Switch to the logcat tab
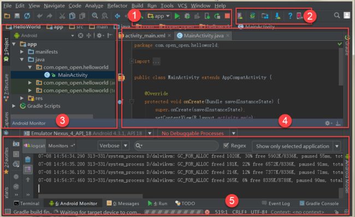Image resolution: width=355 pixels, height=217 pixels. pos(34,146)
